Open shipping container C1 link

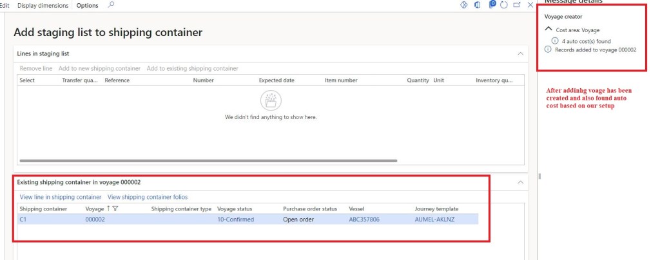[x=23, y=219]
